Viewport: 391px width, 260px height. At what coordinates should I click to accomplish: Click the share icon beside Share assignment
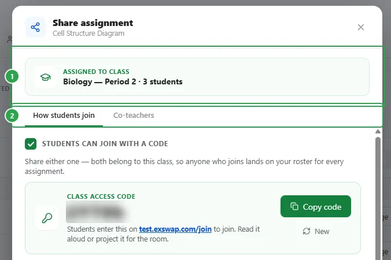(x=35, y=27)
